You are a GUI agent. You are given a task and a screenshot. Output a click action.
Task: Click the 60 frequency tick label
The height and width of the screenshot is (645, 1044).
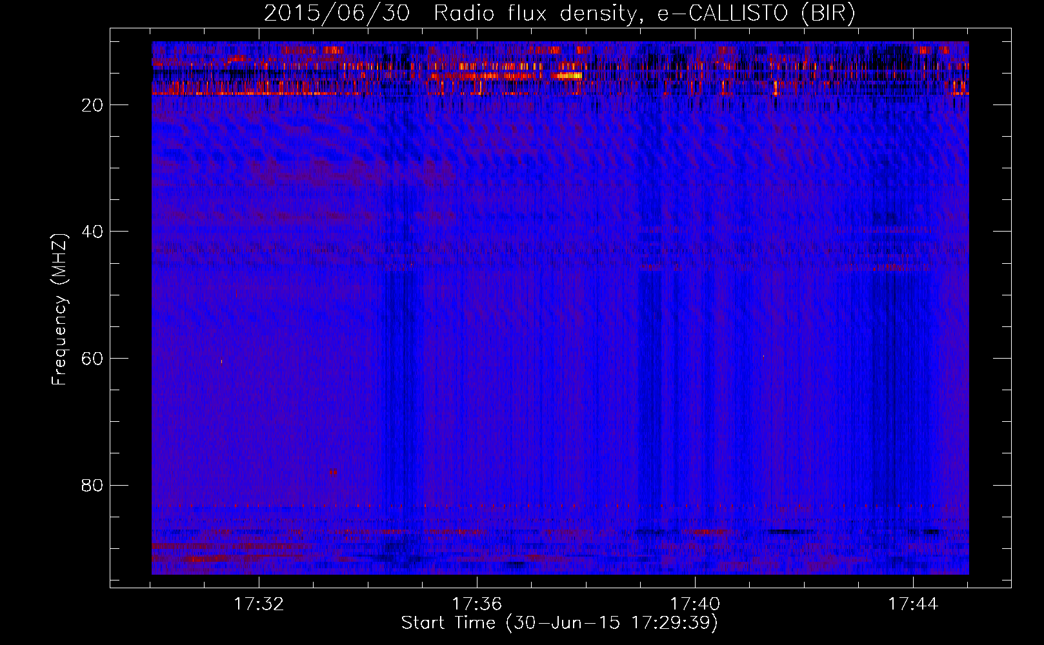pos(92,359)
